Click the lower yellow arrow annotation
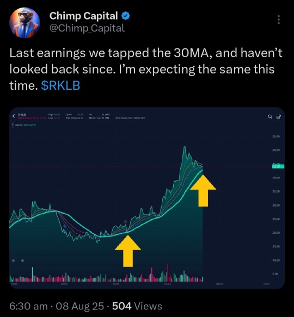Screen dimensions: 294x317 [x=128, y=251]
